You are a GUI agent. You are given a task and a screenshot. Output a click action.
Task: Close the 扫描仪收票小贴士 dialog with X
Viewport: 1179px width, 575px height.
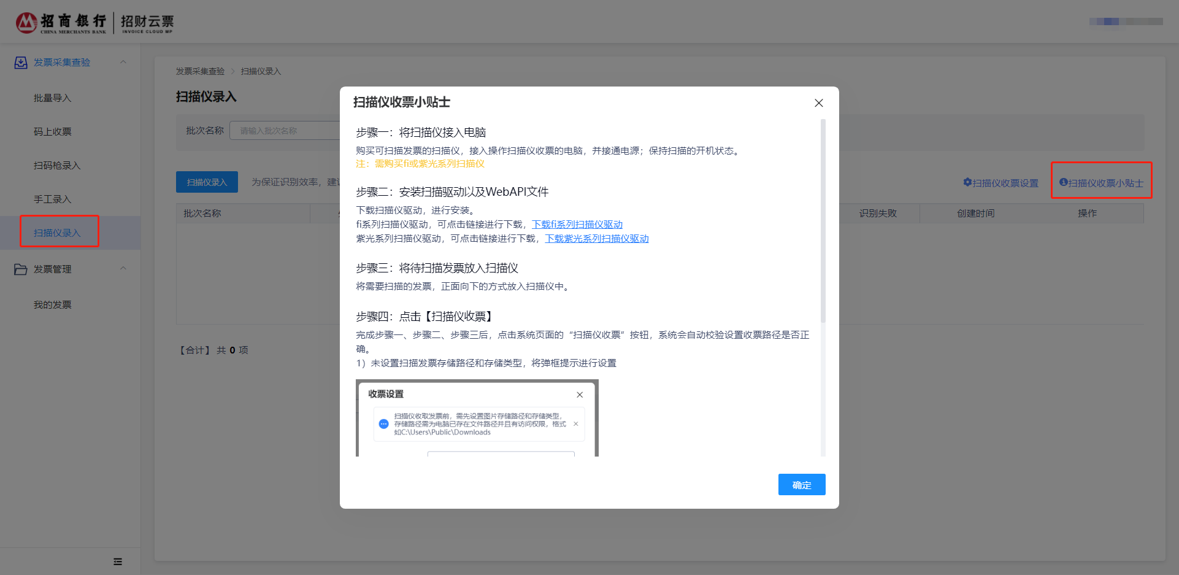click(x=818, y=103)
